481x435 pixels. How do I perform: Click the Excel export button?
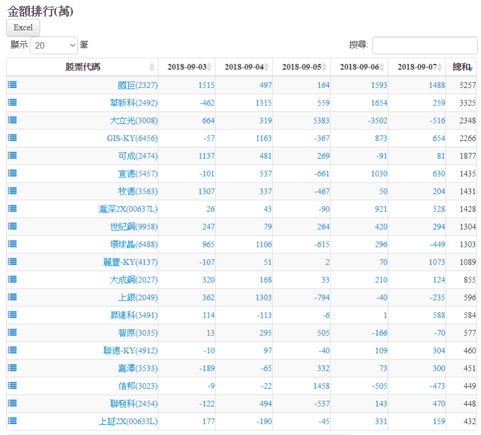[x=23, y=27]
